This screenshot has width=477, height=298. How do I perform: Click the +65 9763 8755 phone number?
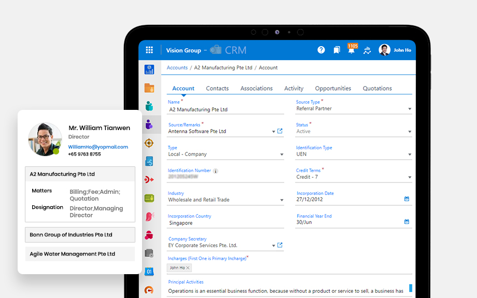[85, 154]
